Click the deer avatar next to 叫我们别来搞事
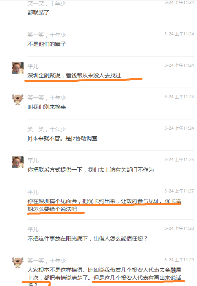Viewport: 197px width, 286px height. pos(18,99)
